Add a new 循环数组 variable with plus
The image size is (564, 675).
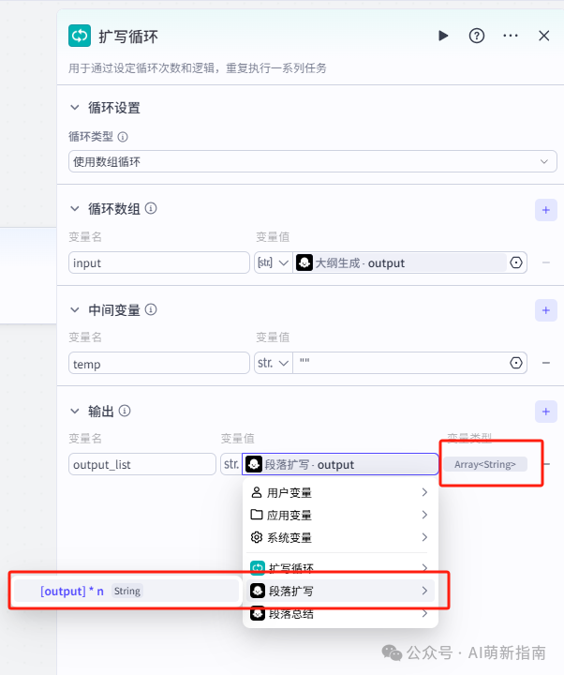click(546, 210)
